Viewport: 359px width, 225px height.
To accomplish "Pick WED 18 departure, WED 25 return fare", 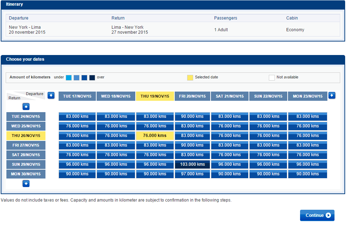I will [x=116, y=126].
